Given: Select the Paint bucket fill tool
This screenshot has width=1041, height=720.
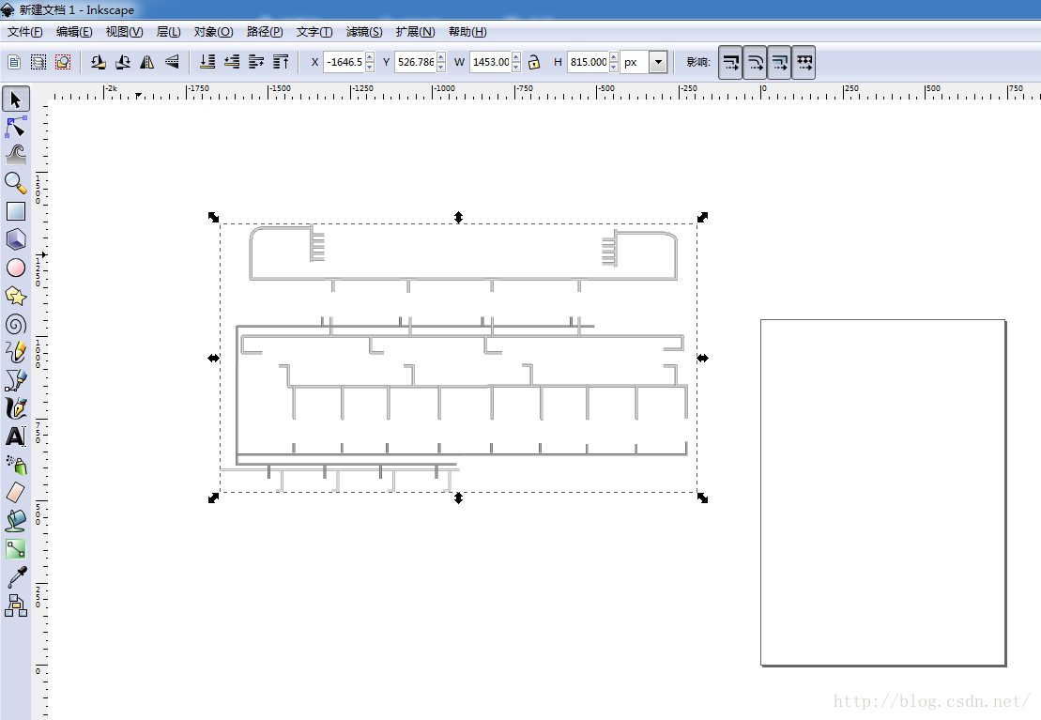Looking at the screenshot, I should (x=16, y=521).
